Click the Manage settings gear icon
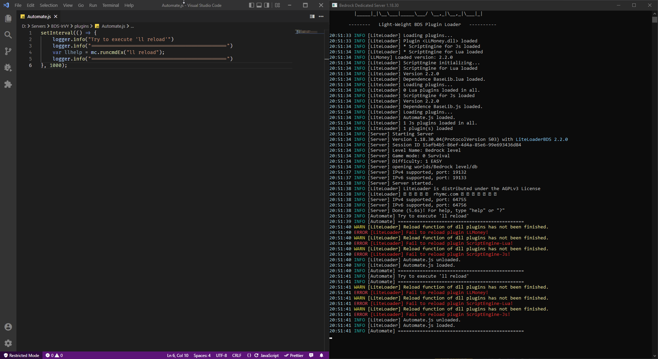658x359 pixels. point(8,343)
